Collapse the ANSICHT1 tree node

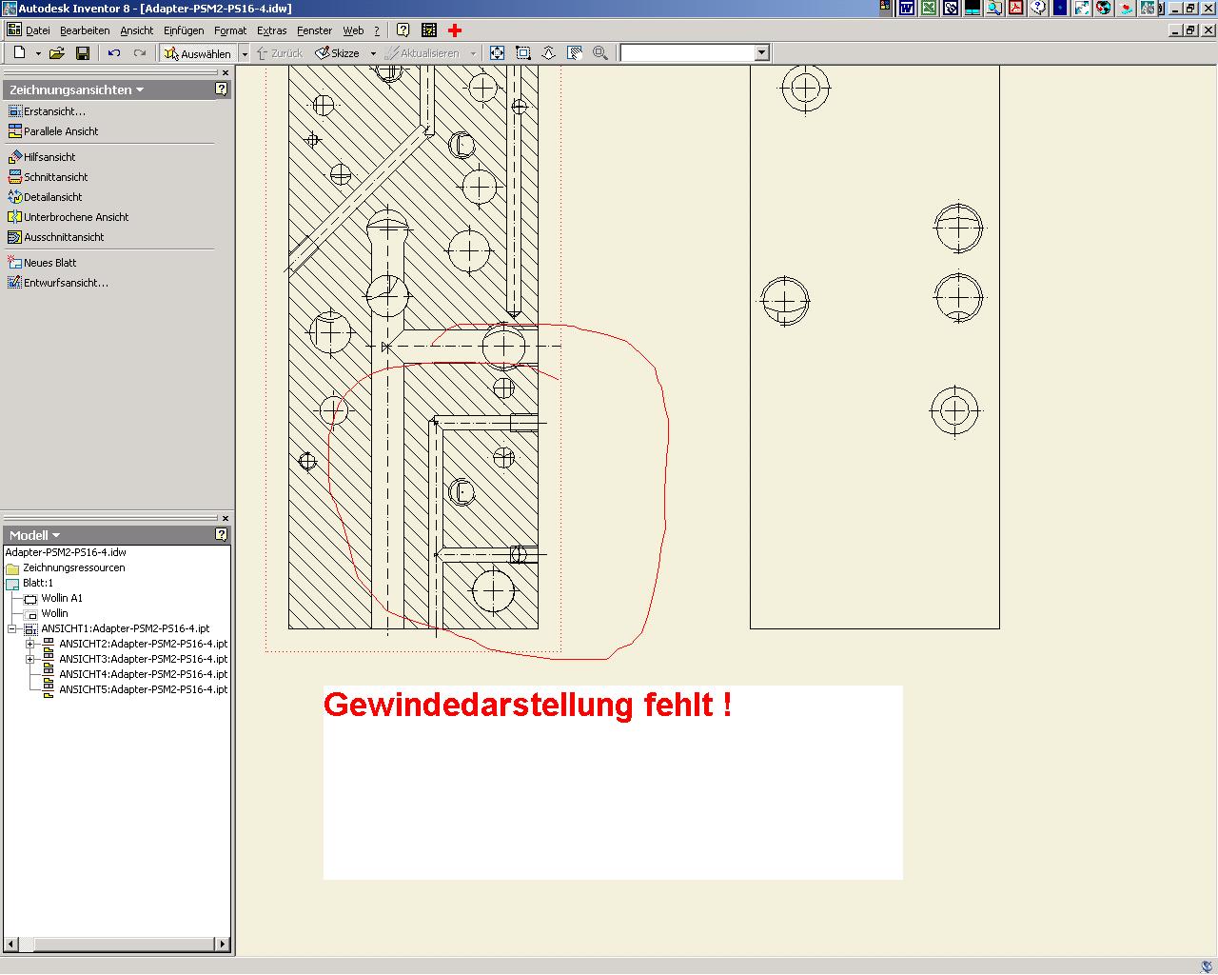pos(12,628)
